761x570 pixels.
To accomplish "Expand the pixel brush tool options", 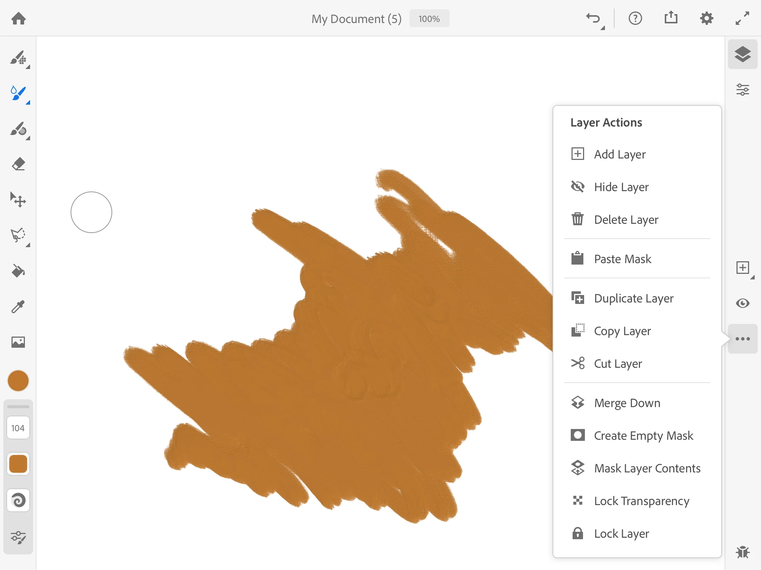I will coord(28,67).
